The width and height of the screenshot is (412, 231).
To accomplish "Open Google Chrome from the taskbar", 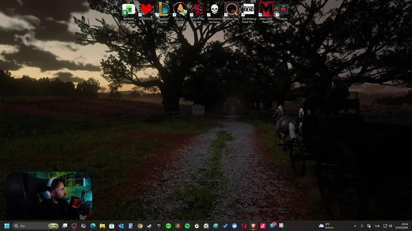I will (140, 226).
